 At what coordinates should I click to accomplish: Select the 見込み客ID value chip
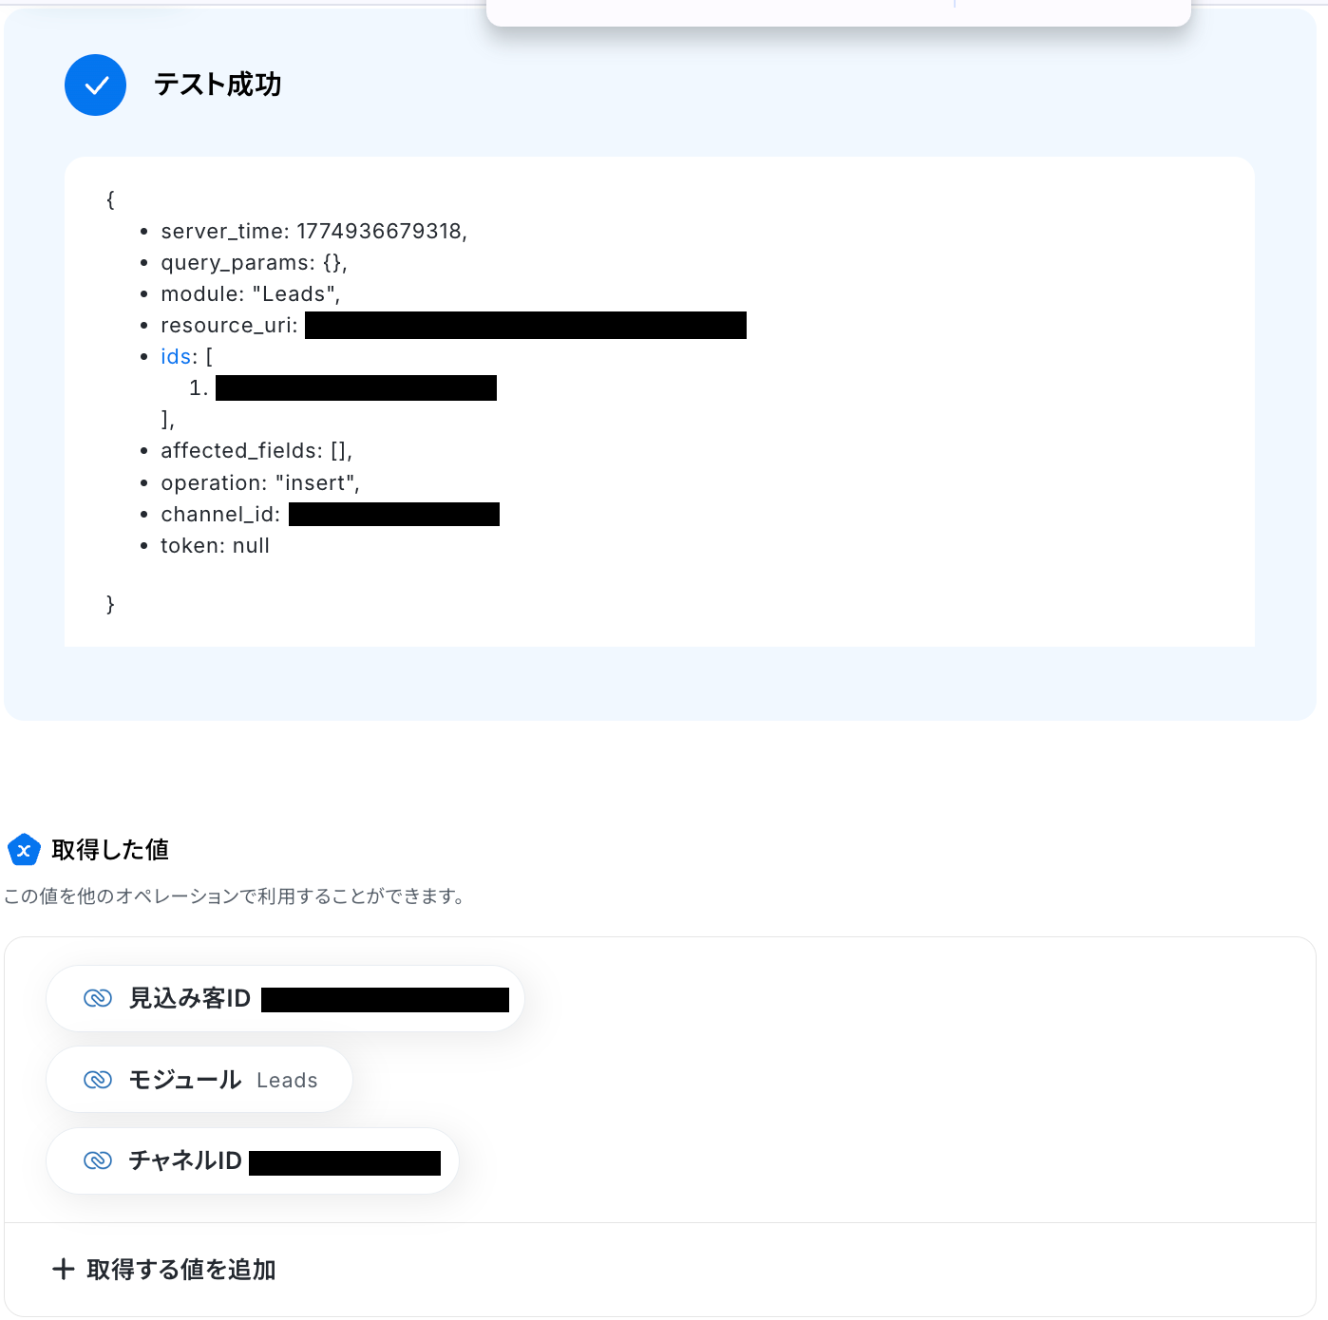click(x=285, y=999)
